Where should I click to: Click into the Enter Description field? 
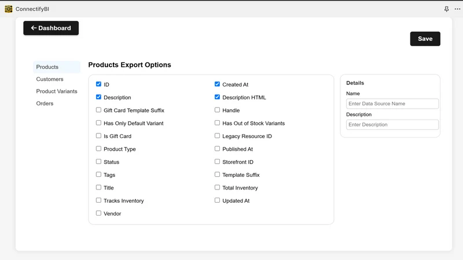click(392, 125)
